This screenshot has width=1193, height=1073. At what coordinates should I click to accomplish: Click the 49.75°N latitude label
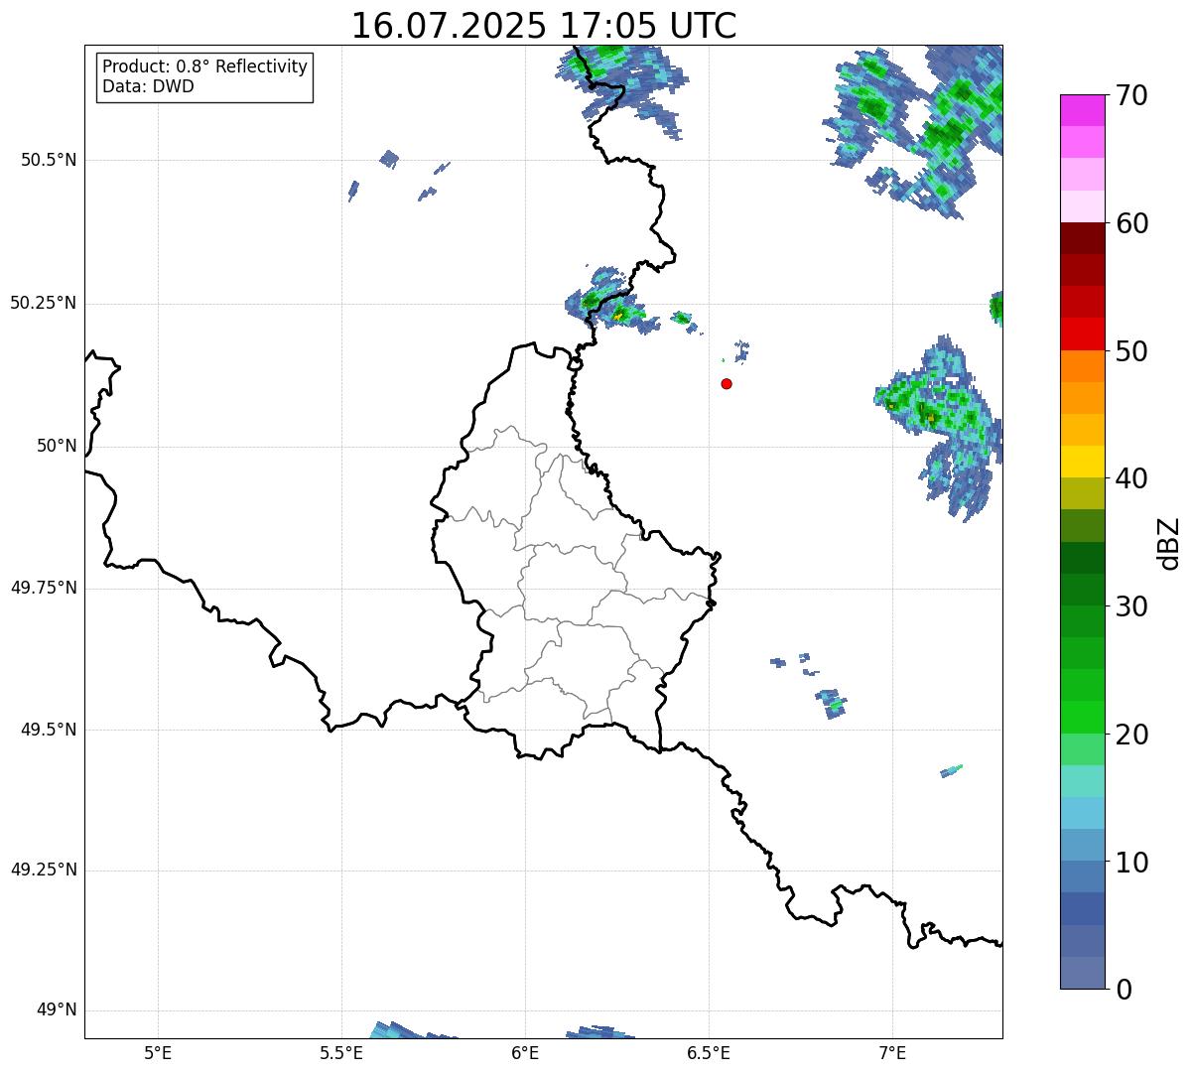(43, 588)
